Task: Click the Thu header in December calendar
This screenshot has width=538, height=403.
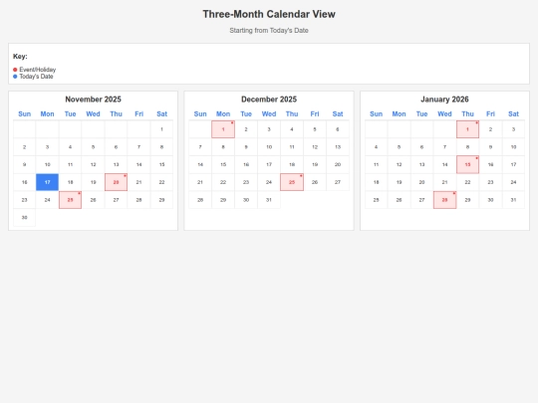Action: pos(292,113)
